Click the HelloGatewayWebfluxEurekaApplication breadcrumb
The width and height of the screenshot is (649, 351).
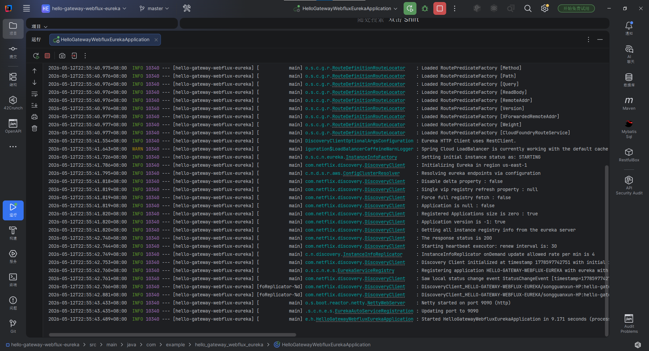322,345
